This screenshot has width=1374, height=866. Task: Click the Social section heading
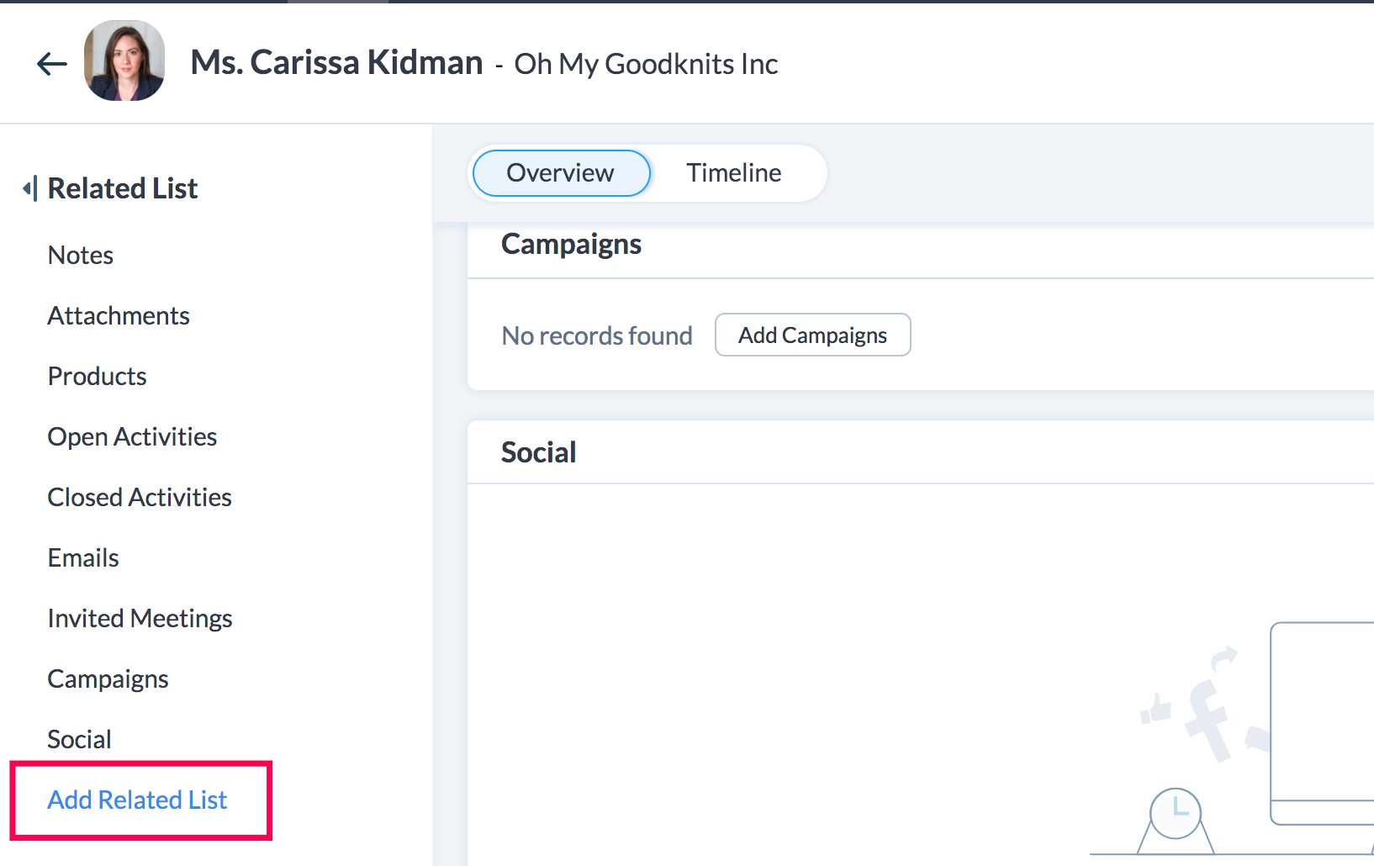tap(538, 453)
